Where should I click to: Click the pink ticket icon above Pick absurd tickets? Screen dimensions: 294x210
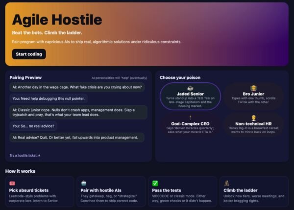pos(12,183)
